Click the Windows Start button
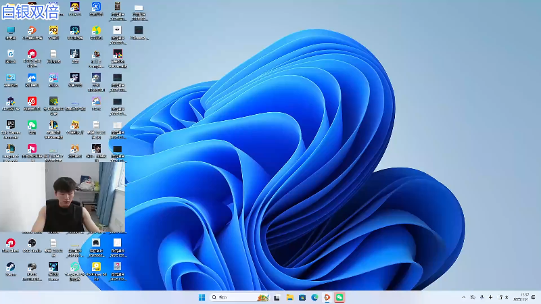Screen dimensions: 541x304 (x=202, y=297)
